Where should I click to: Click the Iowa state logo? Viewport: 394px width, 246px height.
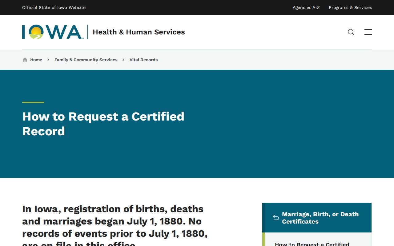point(53,32)
